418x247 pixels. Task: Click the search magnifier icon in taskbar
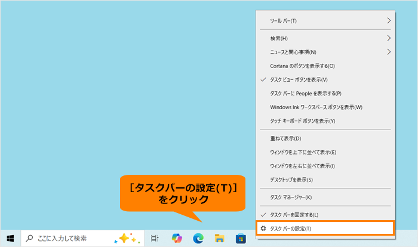[29, 238]
